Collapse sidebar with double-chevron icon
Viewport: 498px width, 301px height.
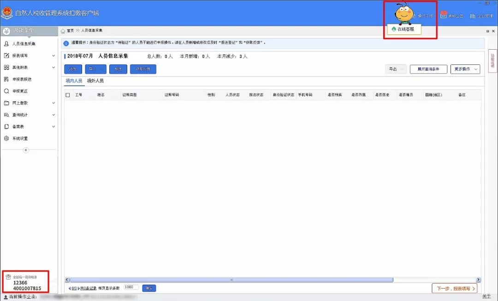pos(26,150)
